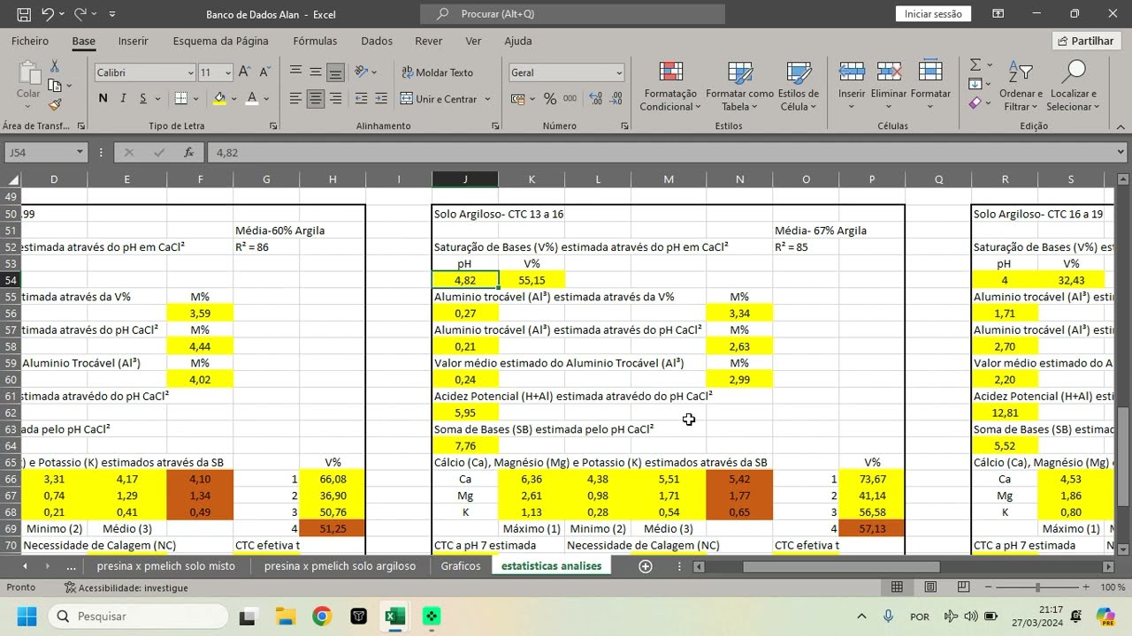Toggle bold formatting (N)
The image size is (1132, 636).
point(103,99)
